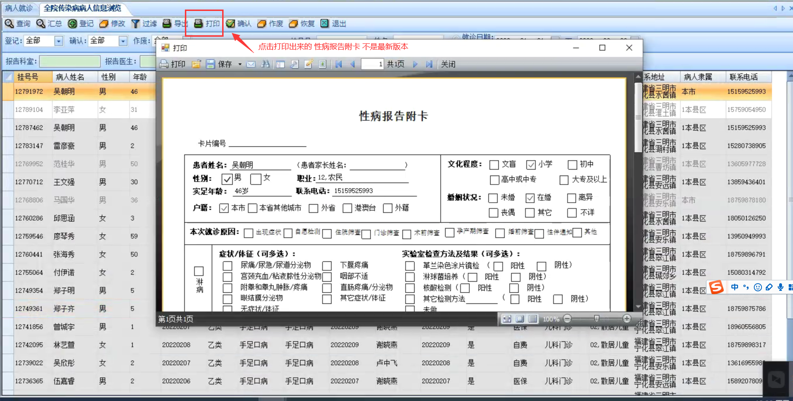Switch to the 病人就诊 tab
This screenshot has height=401, width=793.
point(19,8)
